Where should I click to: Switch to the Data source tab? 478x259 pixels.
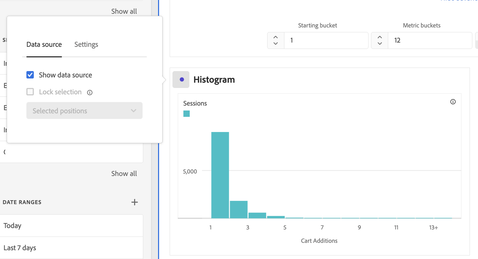coord(44,44)
